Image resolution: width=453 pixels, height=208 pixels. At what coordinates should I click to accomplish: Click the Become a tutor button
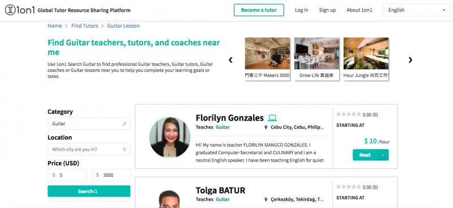coord(259,10)
